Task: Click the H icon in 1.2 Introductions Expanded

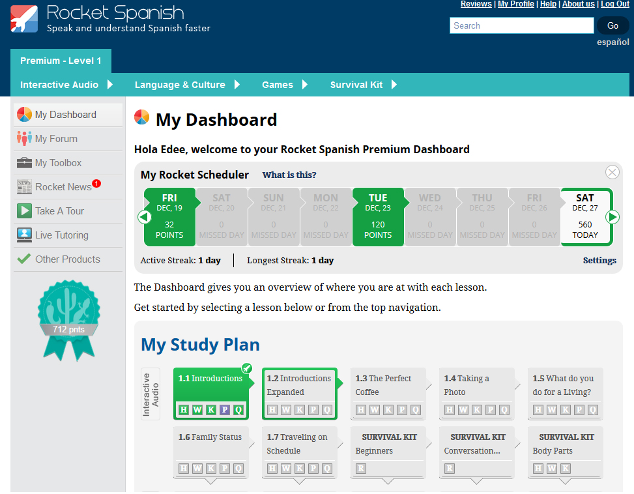Action: 272,410
